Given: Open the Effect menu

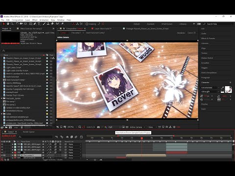Looking at the screenshot, I should pos(35,20).
